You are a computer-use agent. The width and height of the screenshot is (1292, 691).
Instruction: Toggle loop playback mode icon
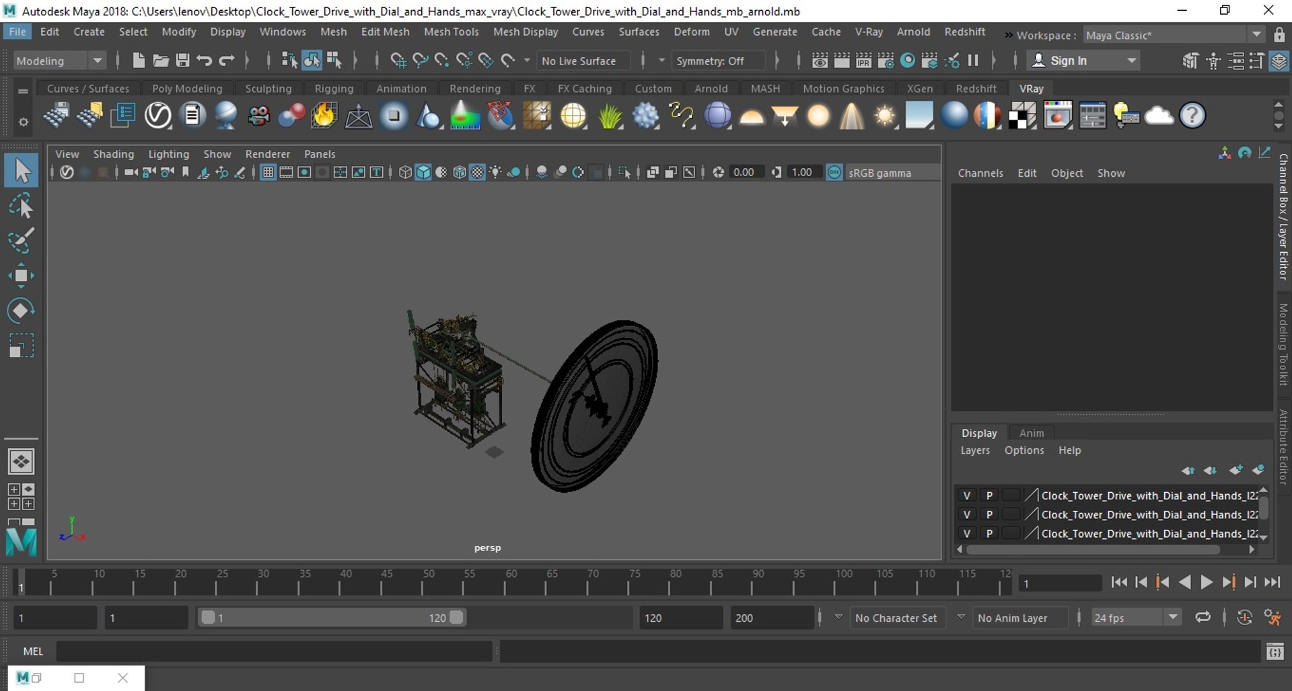click(x=1203, y=617)
